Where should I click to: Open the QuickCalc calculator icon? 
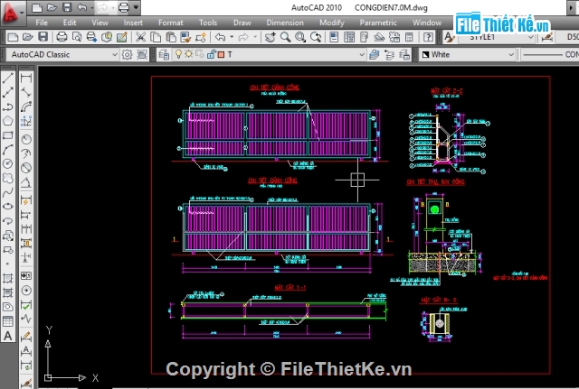(x=409, y=37)
